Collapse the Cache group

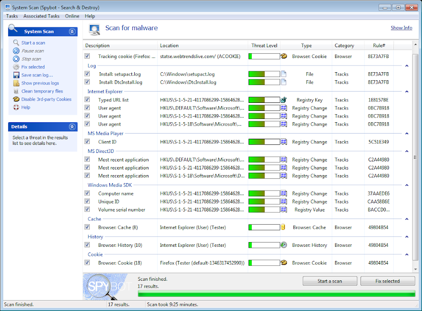click(x=407, y=219)
